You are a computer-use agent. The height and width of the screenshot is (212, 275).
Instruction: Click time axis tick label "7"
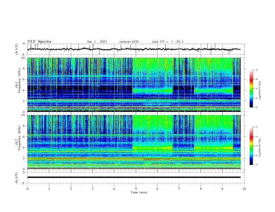[x=179, y=189]
